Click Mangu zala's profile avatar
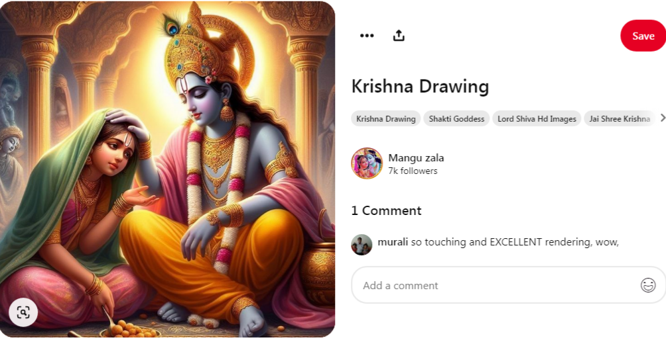Viewport: 666px width, 342px height. tap(367, 163)
